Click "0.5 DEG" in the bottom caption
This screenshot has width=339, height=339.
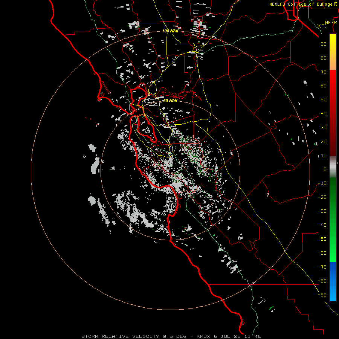[x=174, y=336]
